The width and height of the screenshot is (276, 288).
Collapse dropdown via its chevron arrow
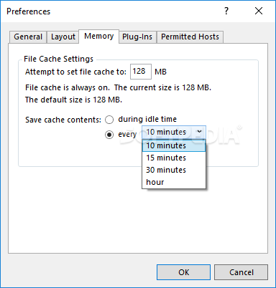click(199, 132)
